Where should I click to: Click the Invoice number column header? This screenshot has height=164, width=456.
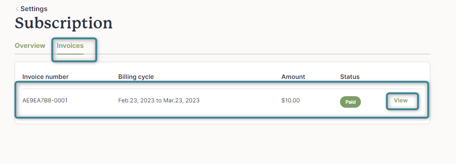pyautogui.click(x=45, y=77)
